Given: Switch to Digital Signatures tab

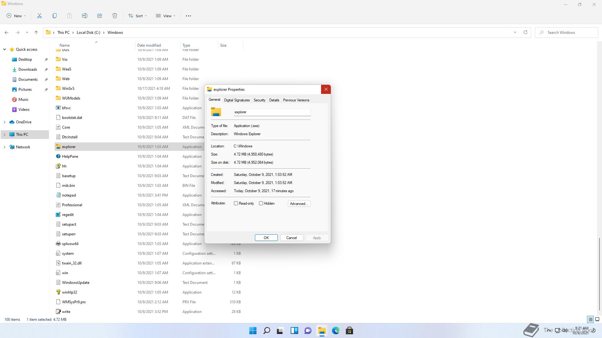Looking at the screenshot, I should coord(237,100).
